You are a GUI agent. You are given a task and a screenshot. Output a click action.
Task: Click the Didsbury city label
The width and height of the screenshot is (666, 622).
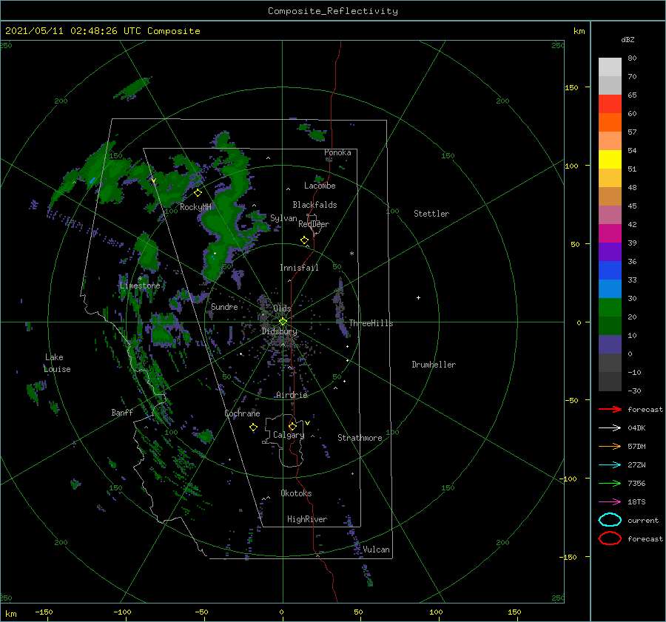click(280, 331)
